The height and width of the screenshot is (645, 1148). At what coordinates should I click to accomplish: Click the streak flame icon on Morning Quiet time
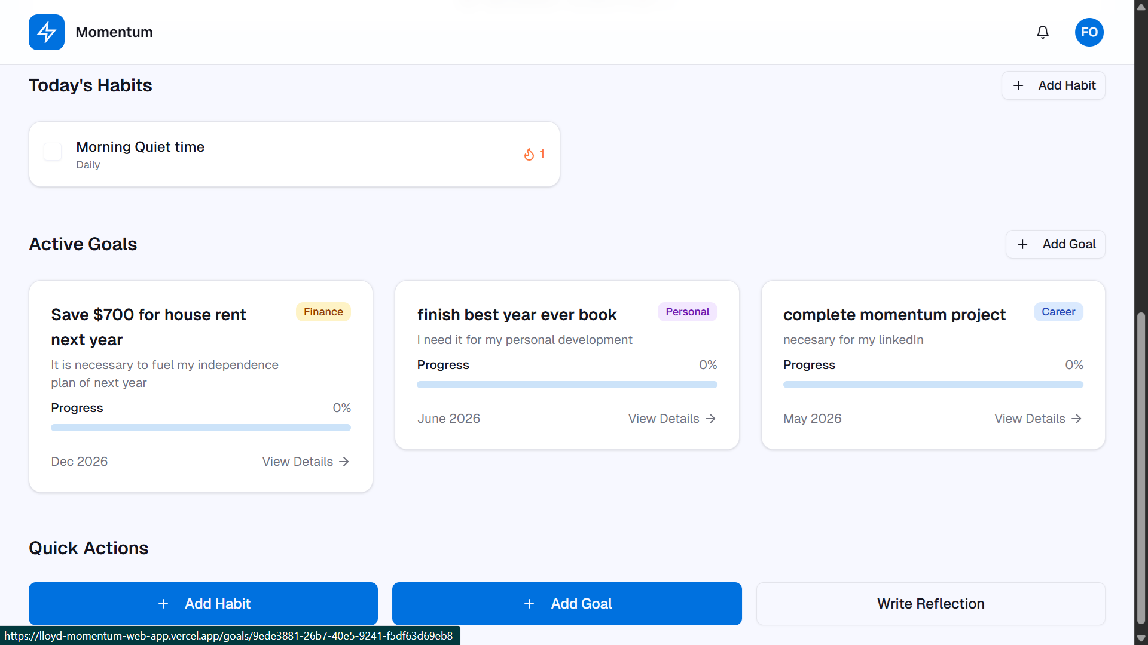pyautogui.click(x=529, y=155)
